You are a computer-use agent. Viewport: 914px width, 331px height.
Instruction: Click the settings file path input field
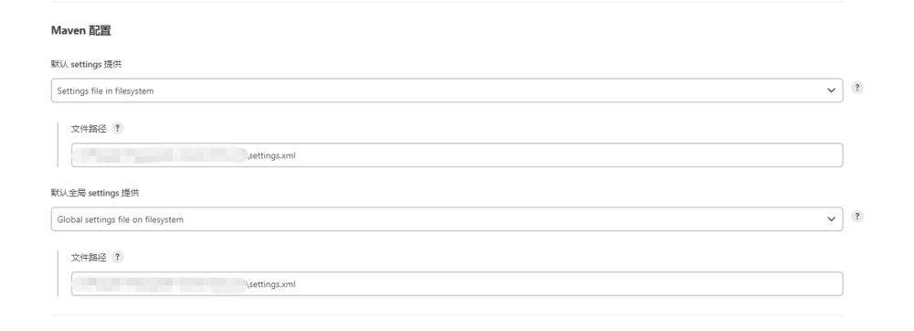coord(457,155)
